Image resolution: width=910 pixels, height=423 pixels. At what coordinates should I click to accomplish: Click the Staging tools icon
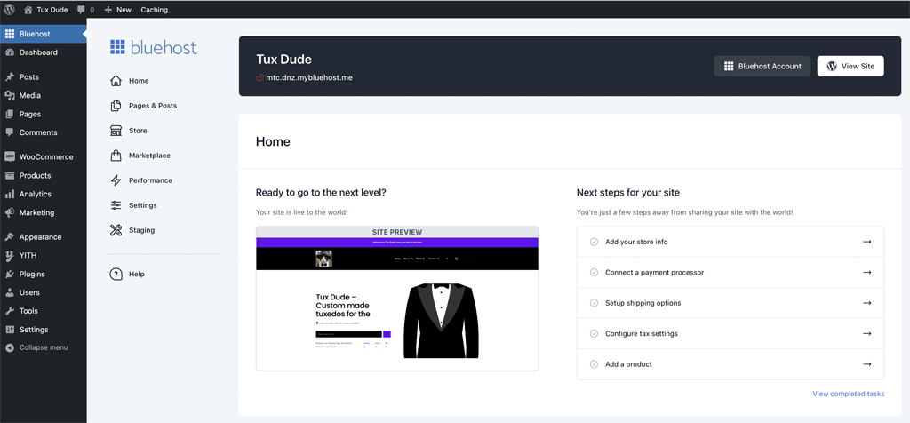click(x=116, y=230)
